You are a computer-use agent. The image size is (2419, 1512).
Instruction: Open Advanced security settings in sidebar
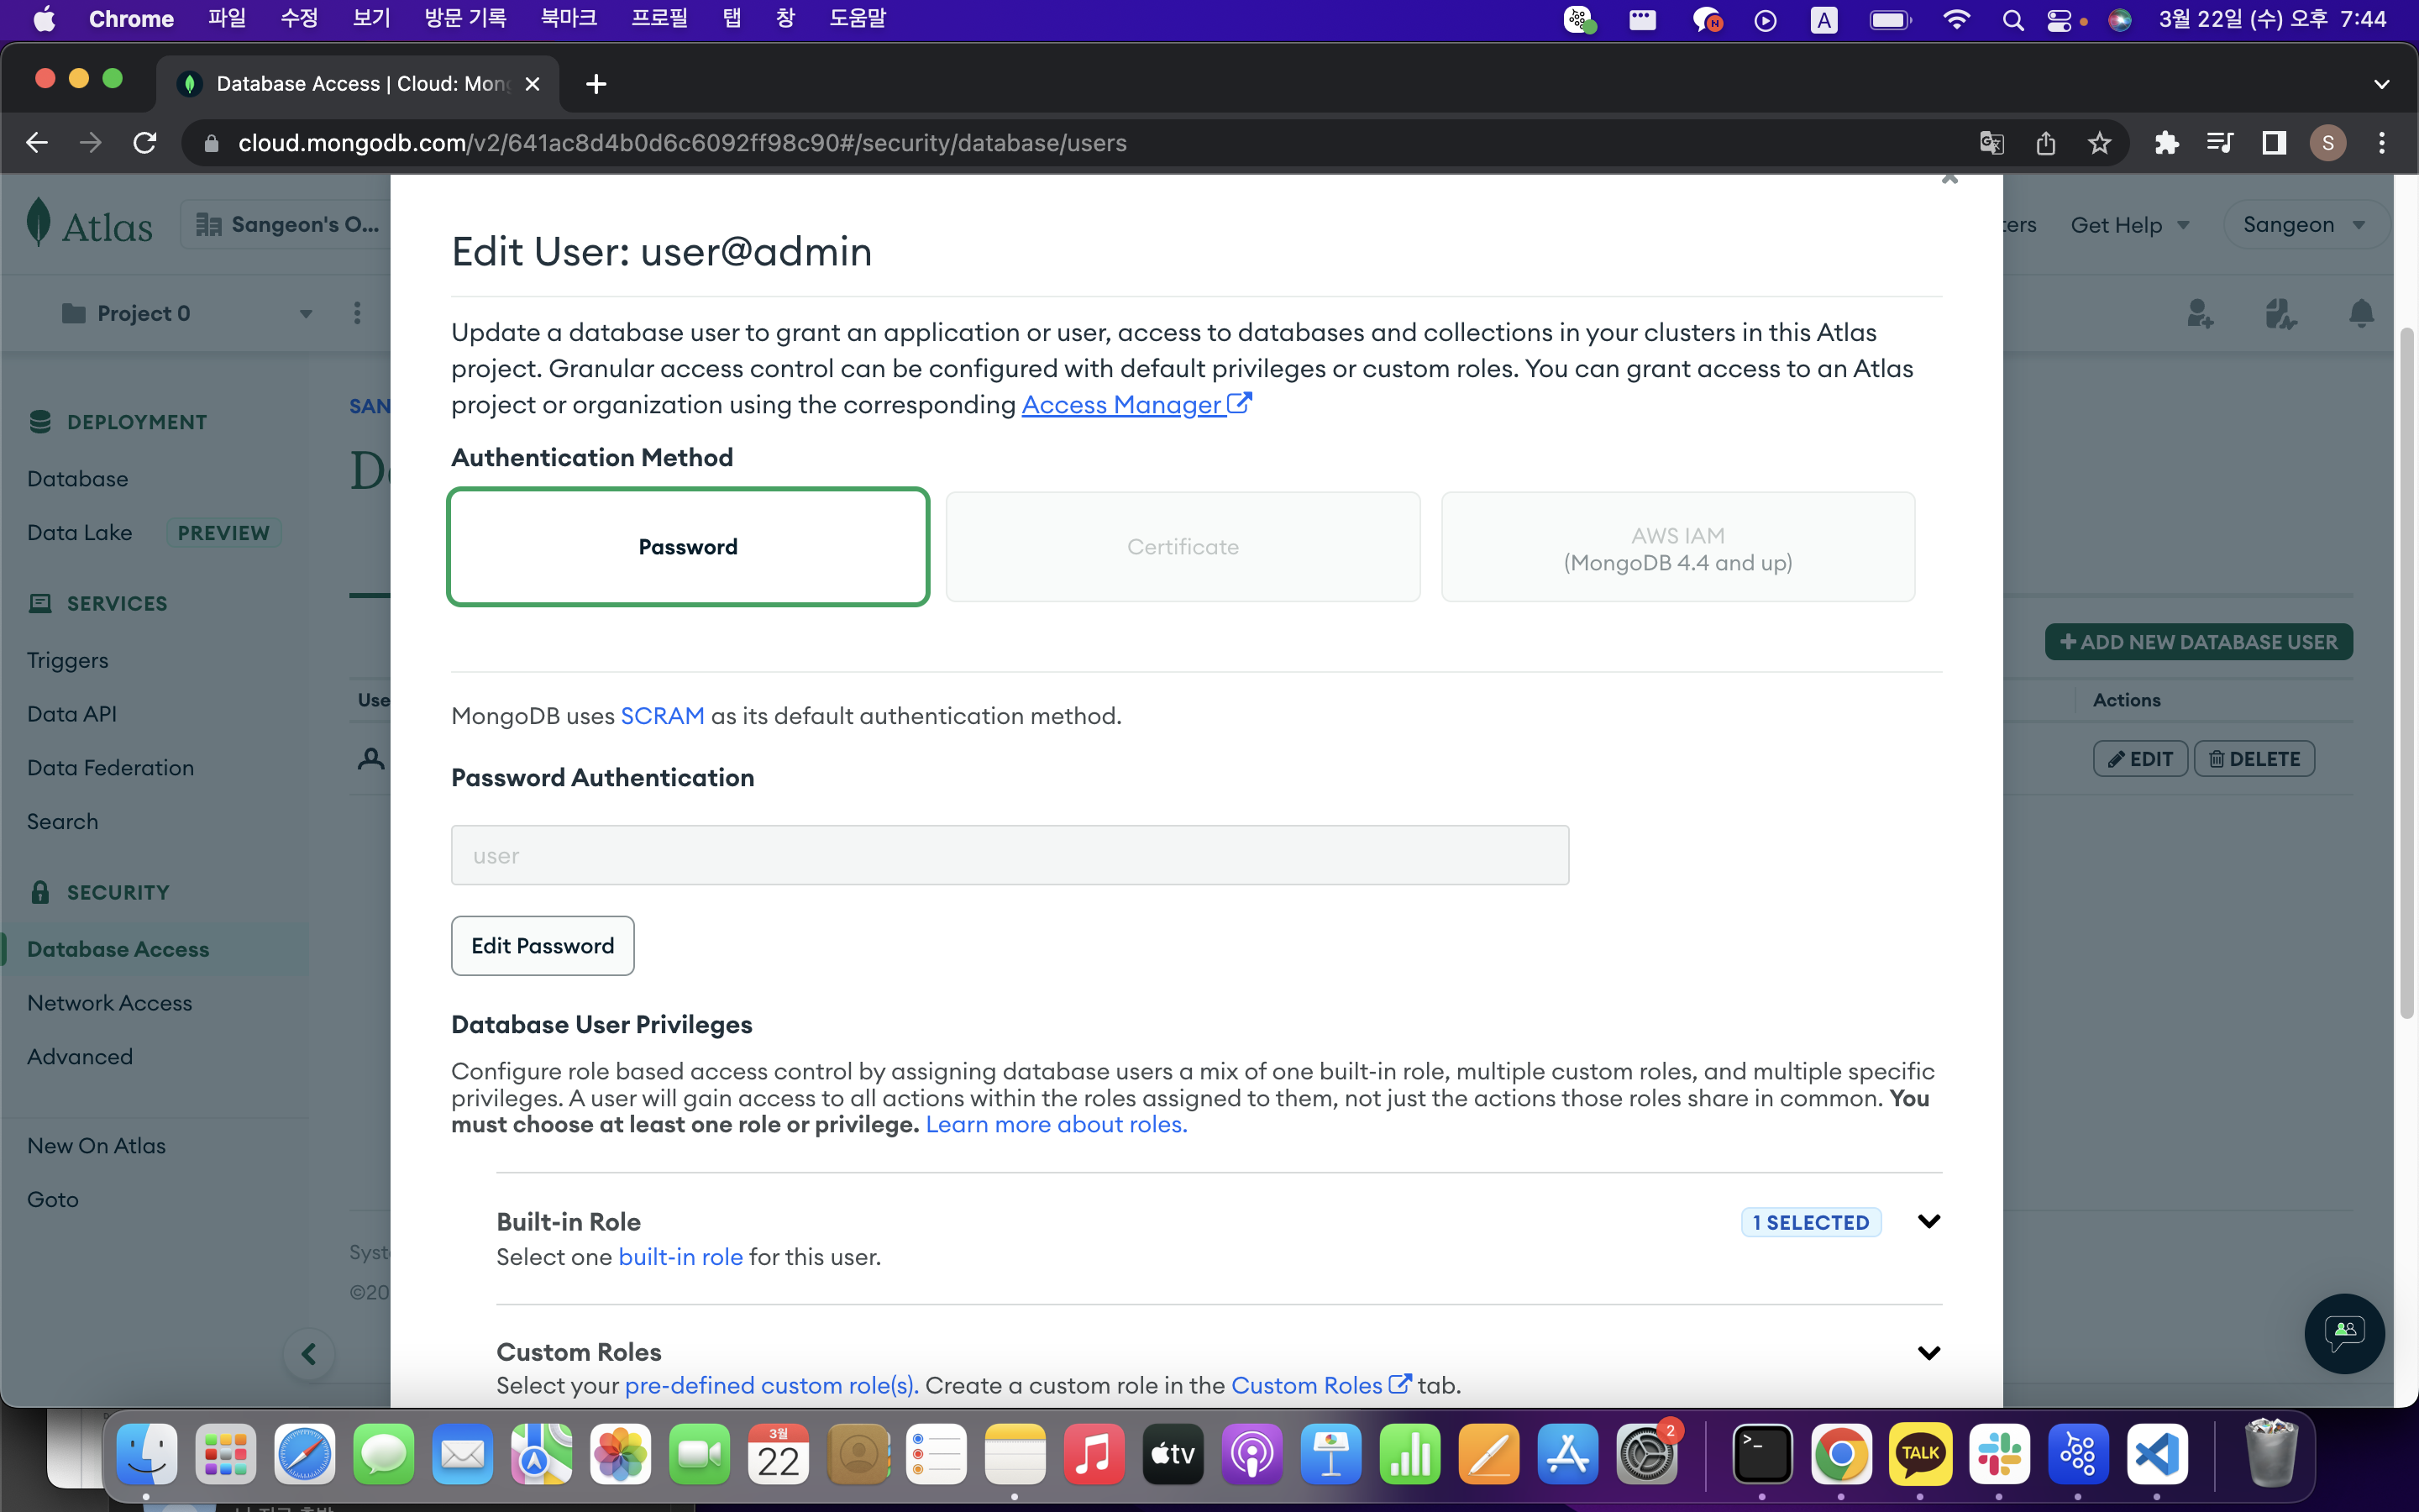pos(80,1057)
